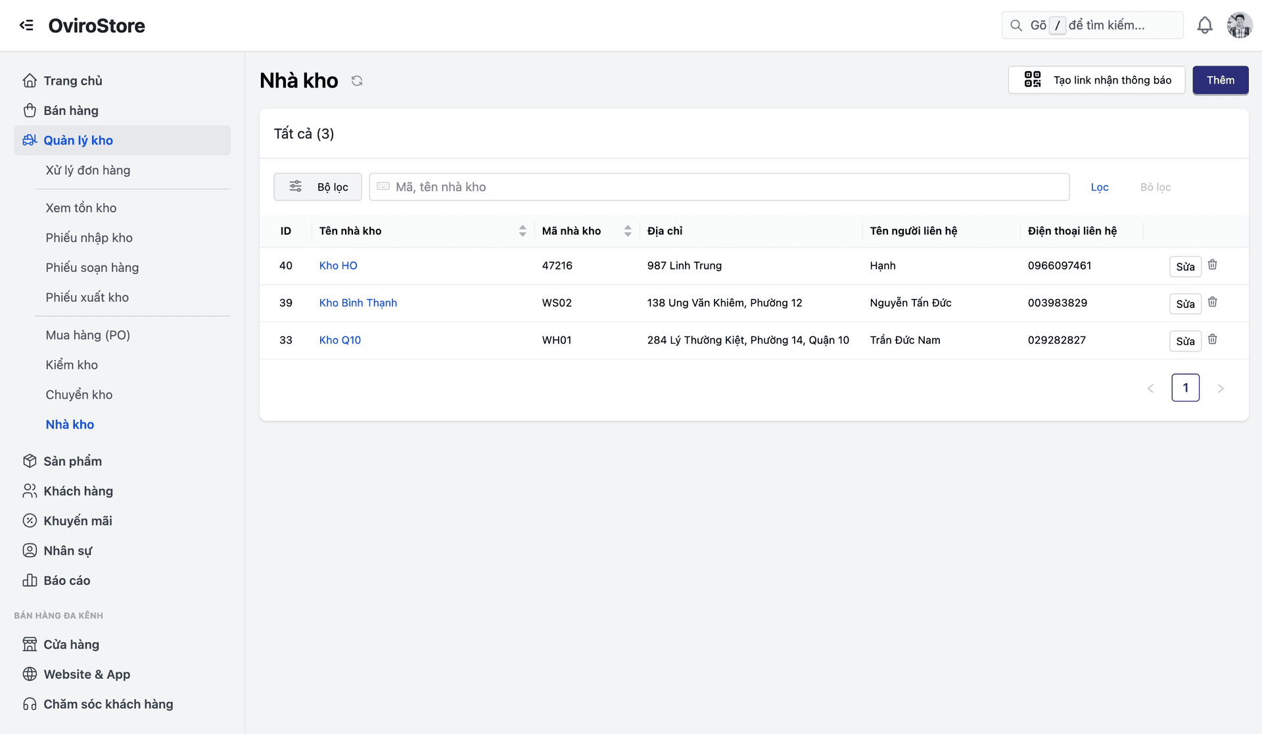Open the Bộ lọc filter panel
This screenshot has width=1262, height=734.
click(x=317, y=187)
